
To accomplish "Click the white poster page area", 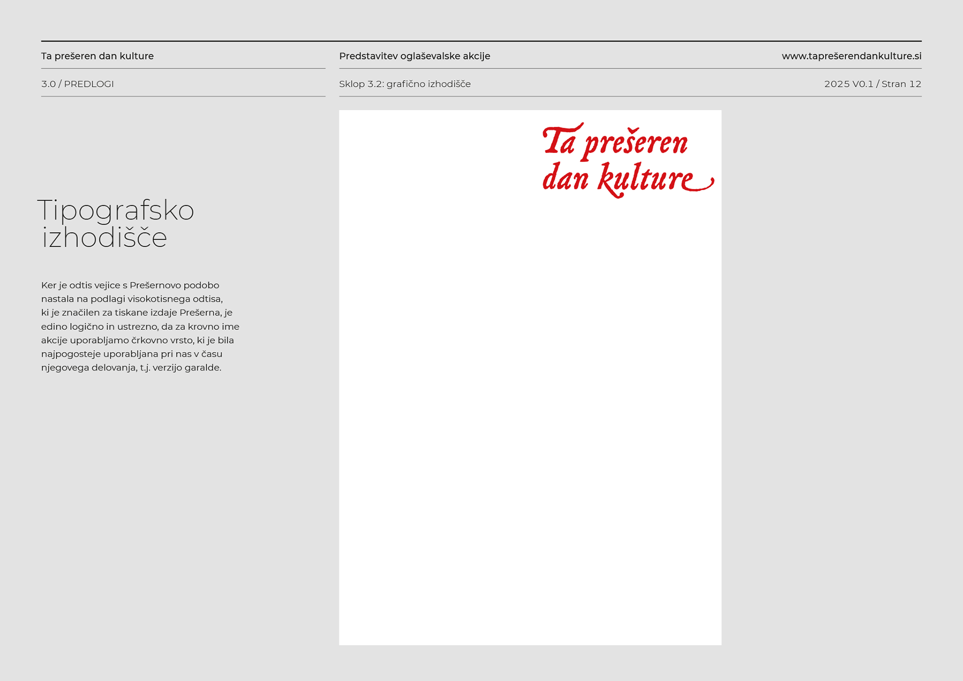I will point(530,401).
